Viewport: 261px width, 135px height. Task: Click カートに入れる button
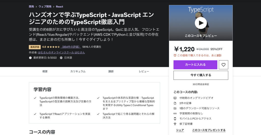[195, 65]
